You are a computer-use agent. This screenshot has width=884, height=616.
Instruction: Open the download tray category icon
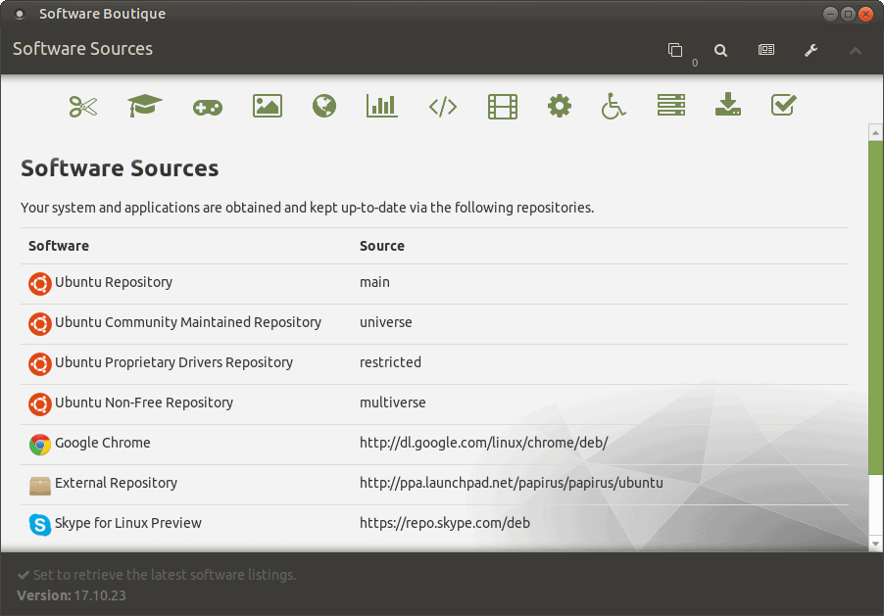[x=728, y=105]
